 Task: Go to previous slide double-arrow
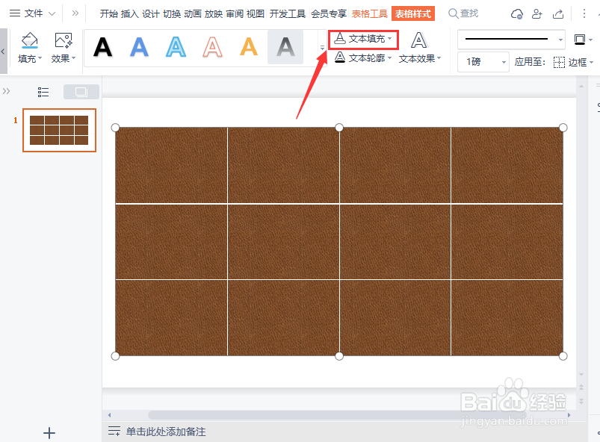(x=581, y=387)
